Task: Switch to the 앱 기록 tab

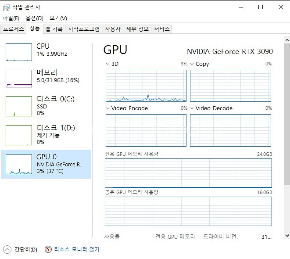Action: [54, 29]
